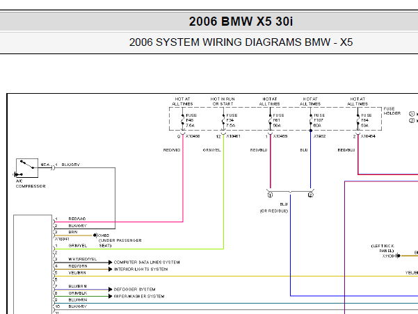Click circled 1 under the RED/BLU splice
The image size is (418, 314).
coord(270,195)
